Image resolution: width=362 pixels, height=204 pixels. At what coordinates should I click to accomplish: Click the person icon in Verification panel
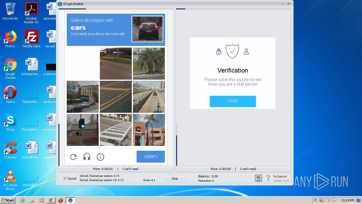tap(246, 52)
